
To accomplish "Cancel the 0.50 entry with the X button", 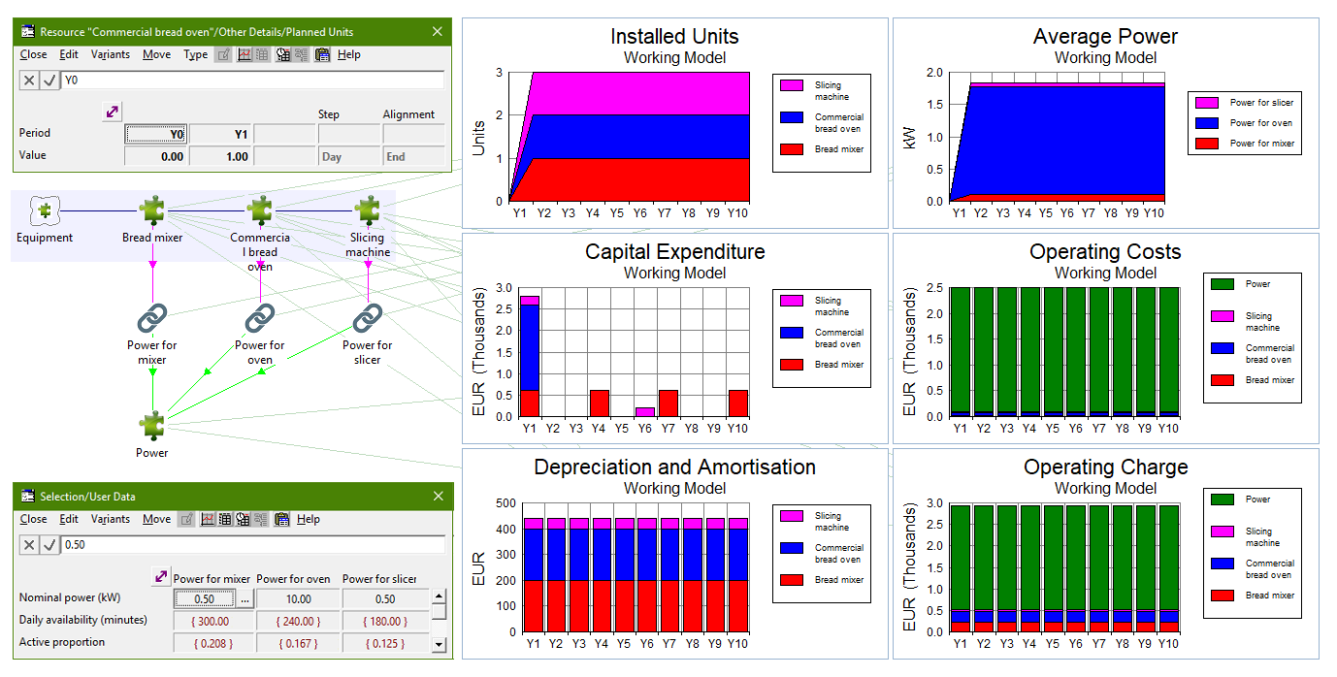I will [29, 545].
